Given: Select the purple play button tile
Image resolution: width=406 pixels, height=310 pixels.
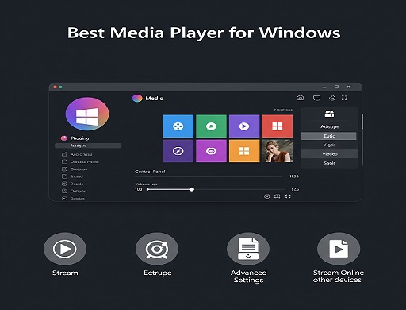Looking at the screenshot, I should tap(244, 126).
